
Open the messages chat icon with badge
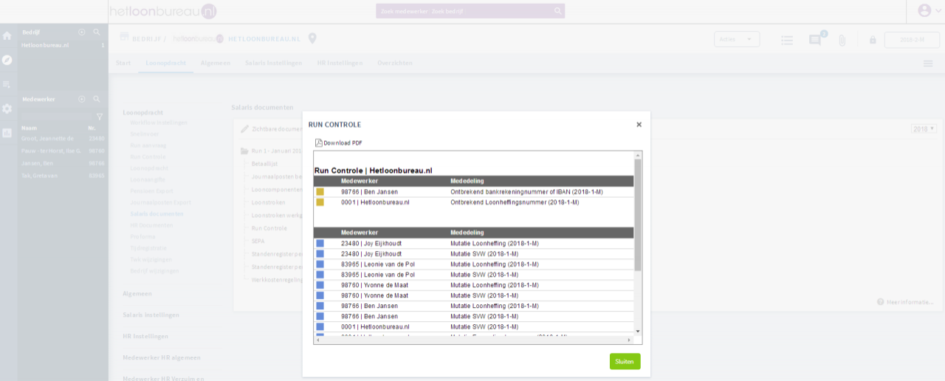816,39
